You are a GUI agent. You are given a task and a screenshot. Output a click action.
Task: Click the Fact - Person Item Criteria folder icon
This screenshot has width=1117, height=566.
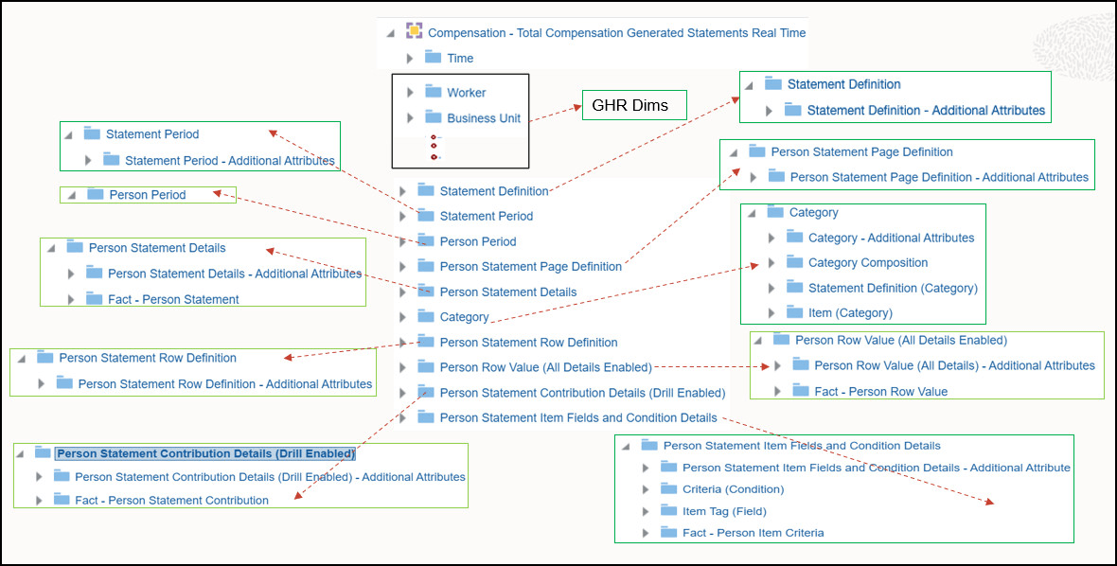668,532
